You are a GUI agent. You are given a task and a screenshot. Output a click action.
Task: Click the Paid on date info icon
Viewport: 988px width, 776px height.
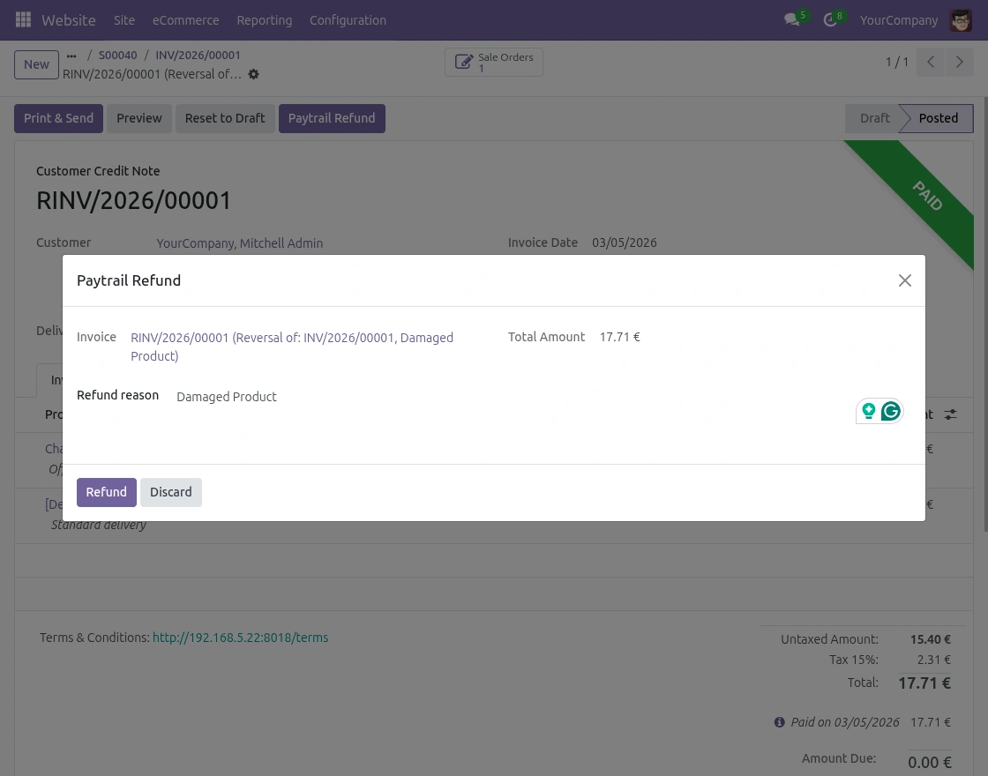(780, 722)
